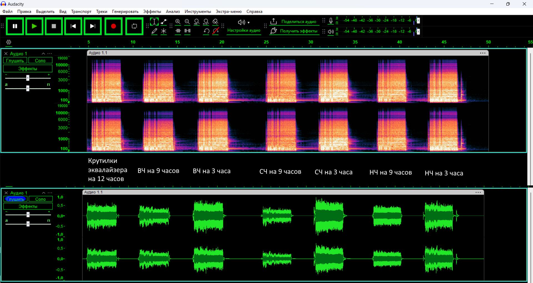The image size is (533, 283).
Task: Start playback with the Play button
Action: (x=34, y=26)
